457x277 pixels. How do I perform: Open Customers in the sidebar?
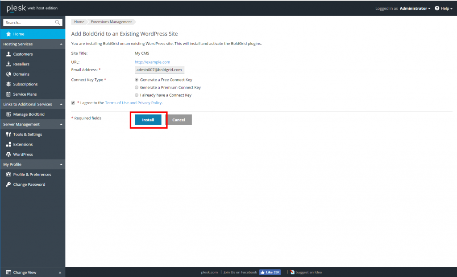click(33, 54)
